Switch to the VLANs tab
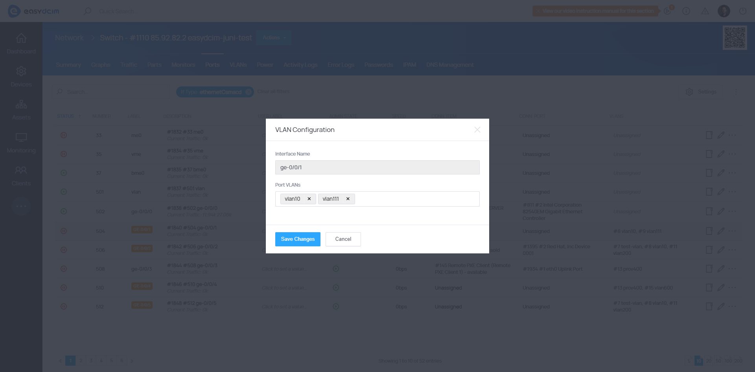The width and height of the screenshot is (755, 372). (238, 65)
